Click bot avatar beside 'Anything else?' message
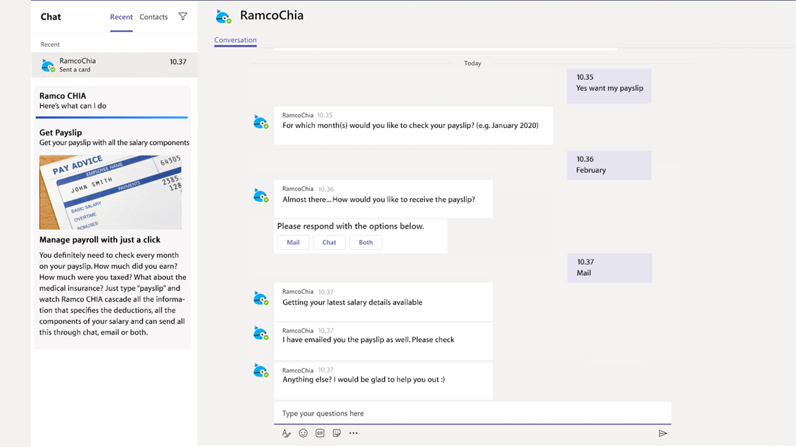The height and width of the screenshot is (447, 796). click(x=260, y=370)
